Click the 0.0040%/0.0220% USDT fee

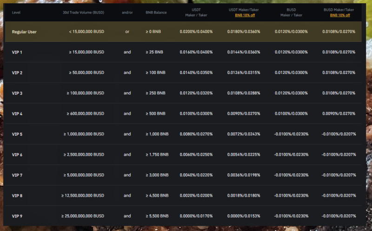196,175
